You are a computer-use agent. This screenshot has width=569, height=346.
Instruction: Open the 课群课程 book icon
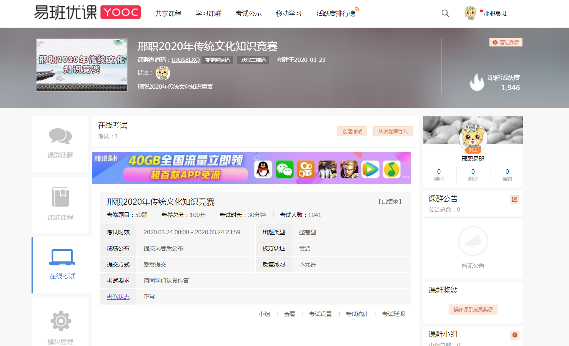pos(60,197)
